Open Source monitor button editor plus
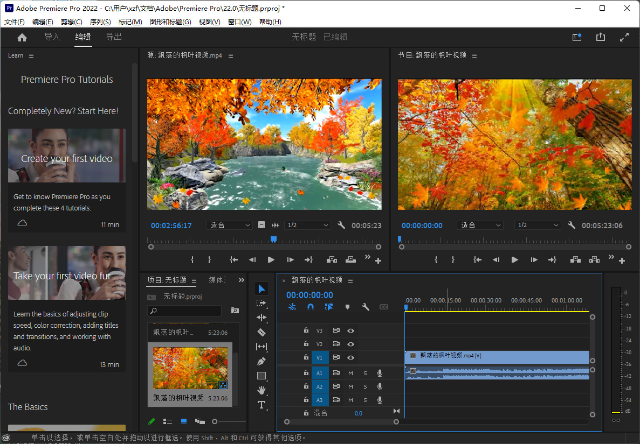Image resolution: width=640 pixels, height=444 pixels. tap(379, 260)
